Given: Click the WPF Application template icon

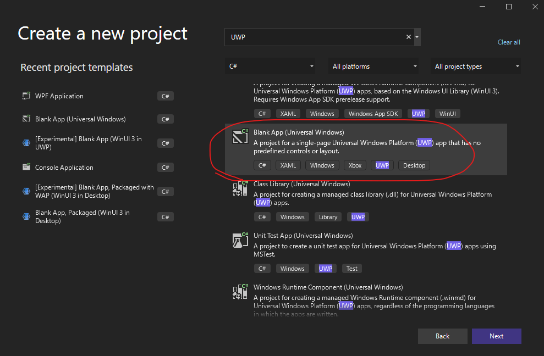Looking at the screenshot, I should 26,96.
